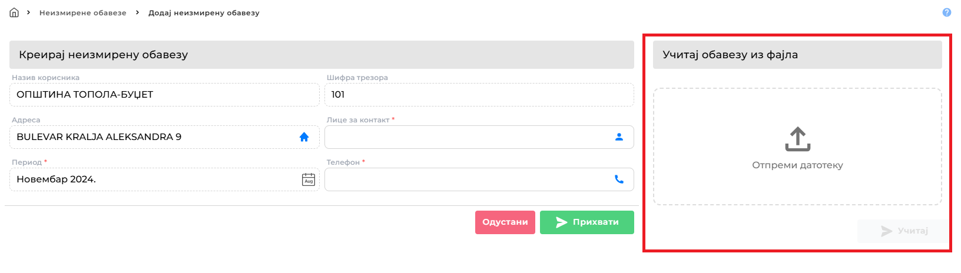The width and height of the screenshot is (961, 273).
Task: Click the Назив корисника field with ОПШТИНА ТОПОЛА-БУЏЕТ
Action: point(164,95)
